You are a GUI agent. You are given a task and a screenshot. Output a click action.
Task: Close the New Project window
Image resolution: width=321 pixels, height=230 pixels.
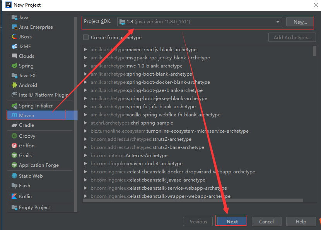click(x=316, y=5)
